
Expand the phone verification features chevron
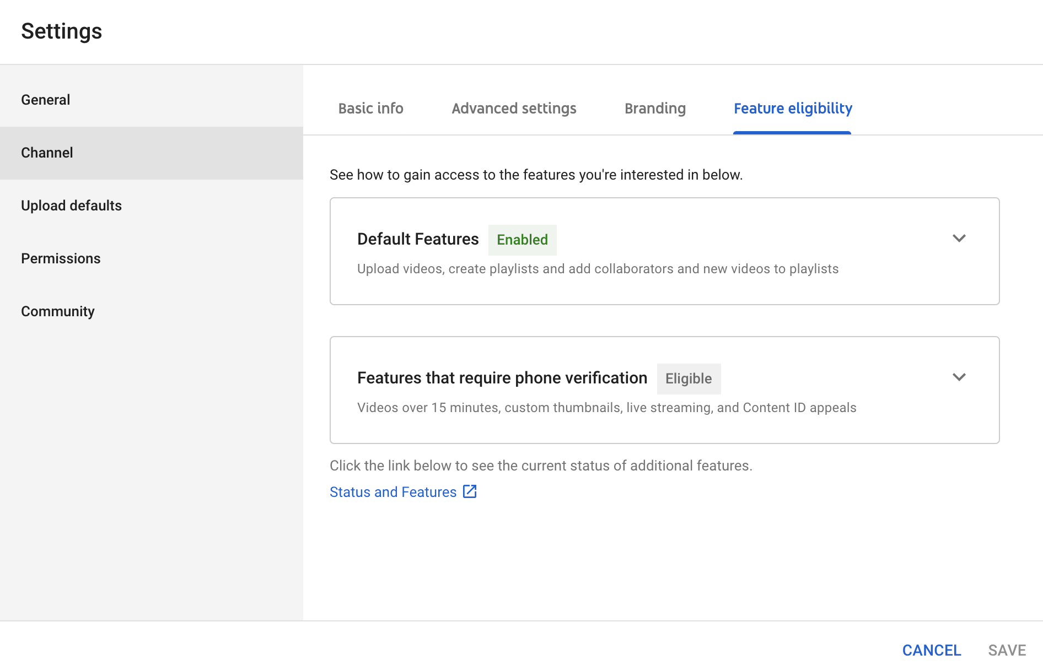pos(959,377)
